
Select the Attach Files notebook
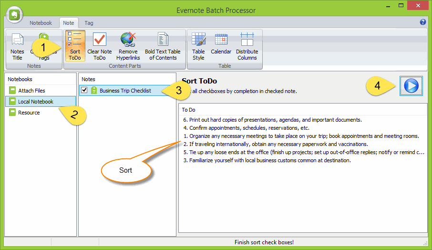[40, 90]
